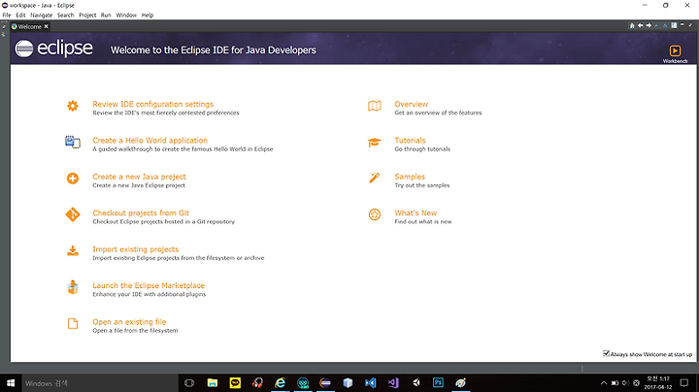Click the plus icon for new Java project
The width and height of the screenshot is (699, 392).
(72, 179)
